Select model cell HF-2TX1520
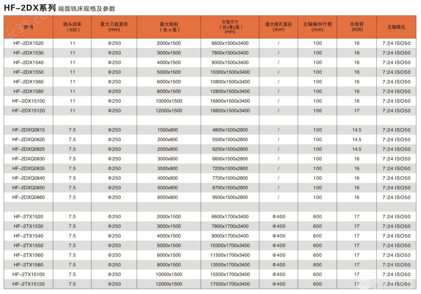421x294 pixels. [x=28, y=217]
